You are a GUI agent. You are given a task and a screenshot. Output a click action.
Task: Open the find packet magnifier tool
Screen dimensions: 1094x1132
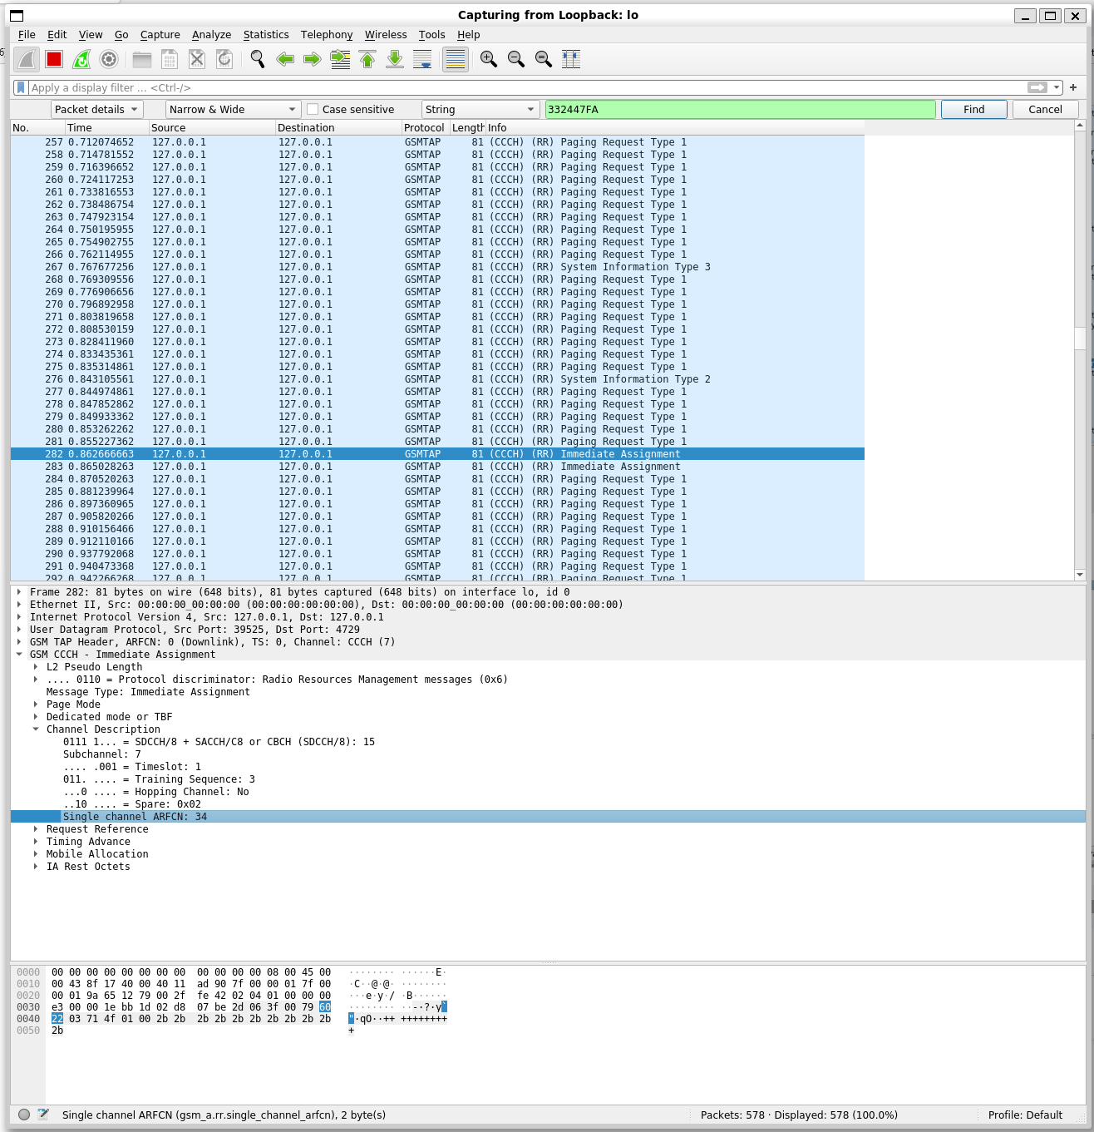click(x=257, y=58)
